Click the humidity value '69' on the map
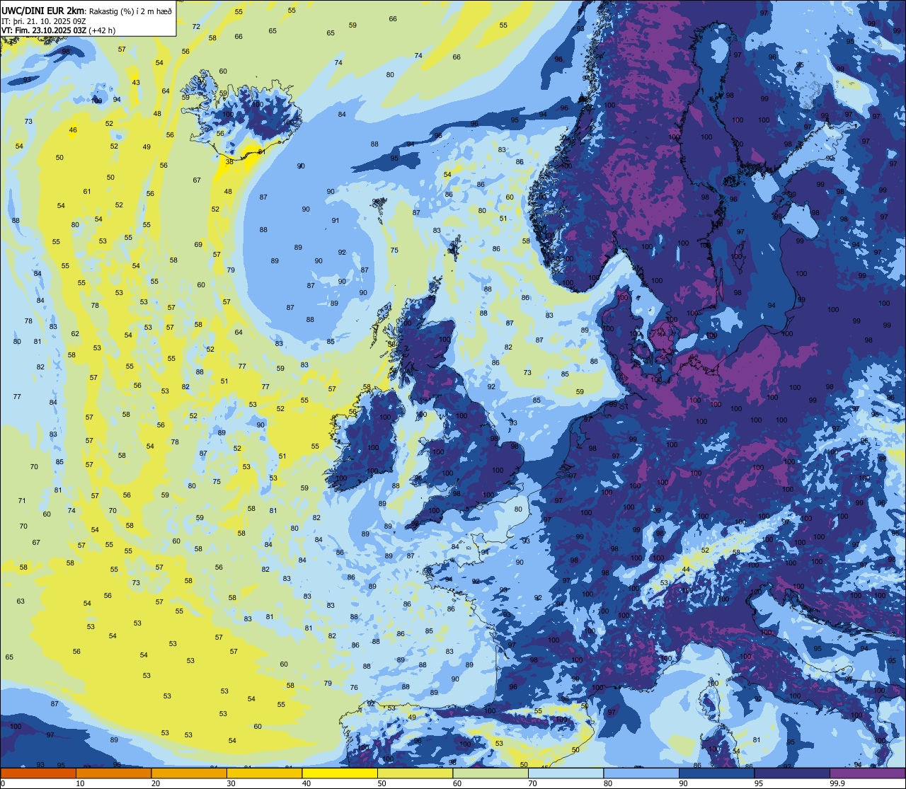This screenshot has width=906, height=789. 198,245
